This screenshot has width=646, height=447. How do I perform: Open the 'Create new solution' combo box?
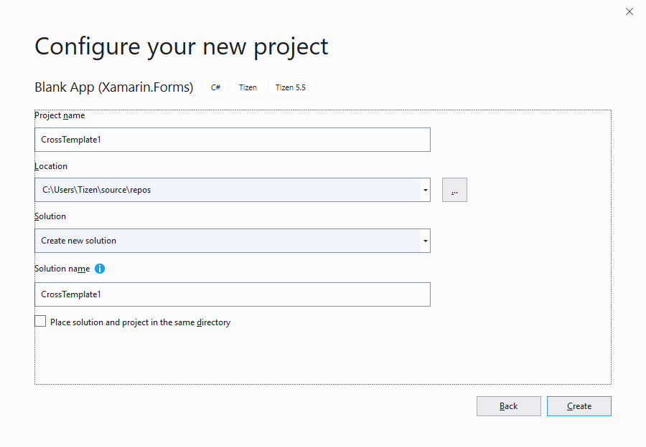click(227, 241)
